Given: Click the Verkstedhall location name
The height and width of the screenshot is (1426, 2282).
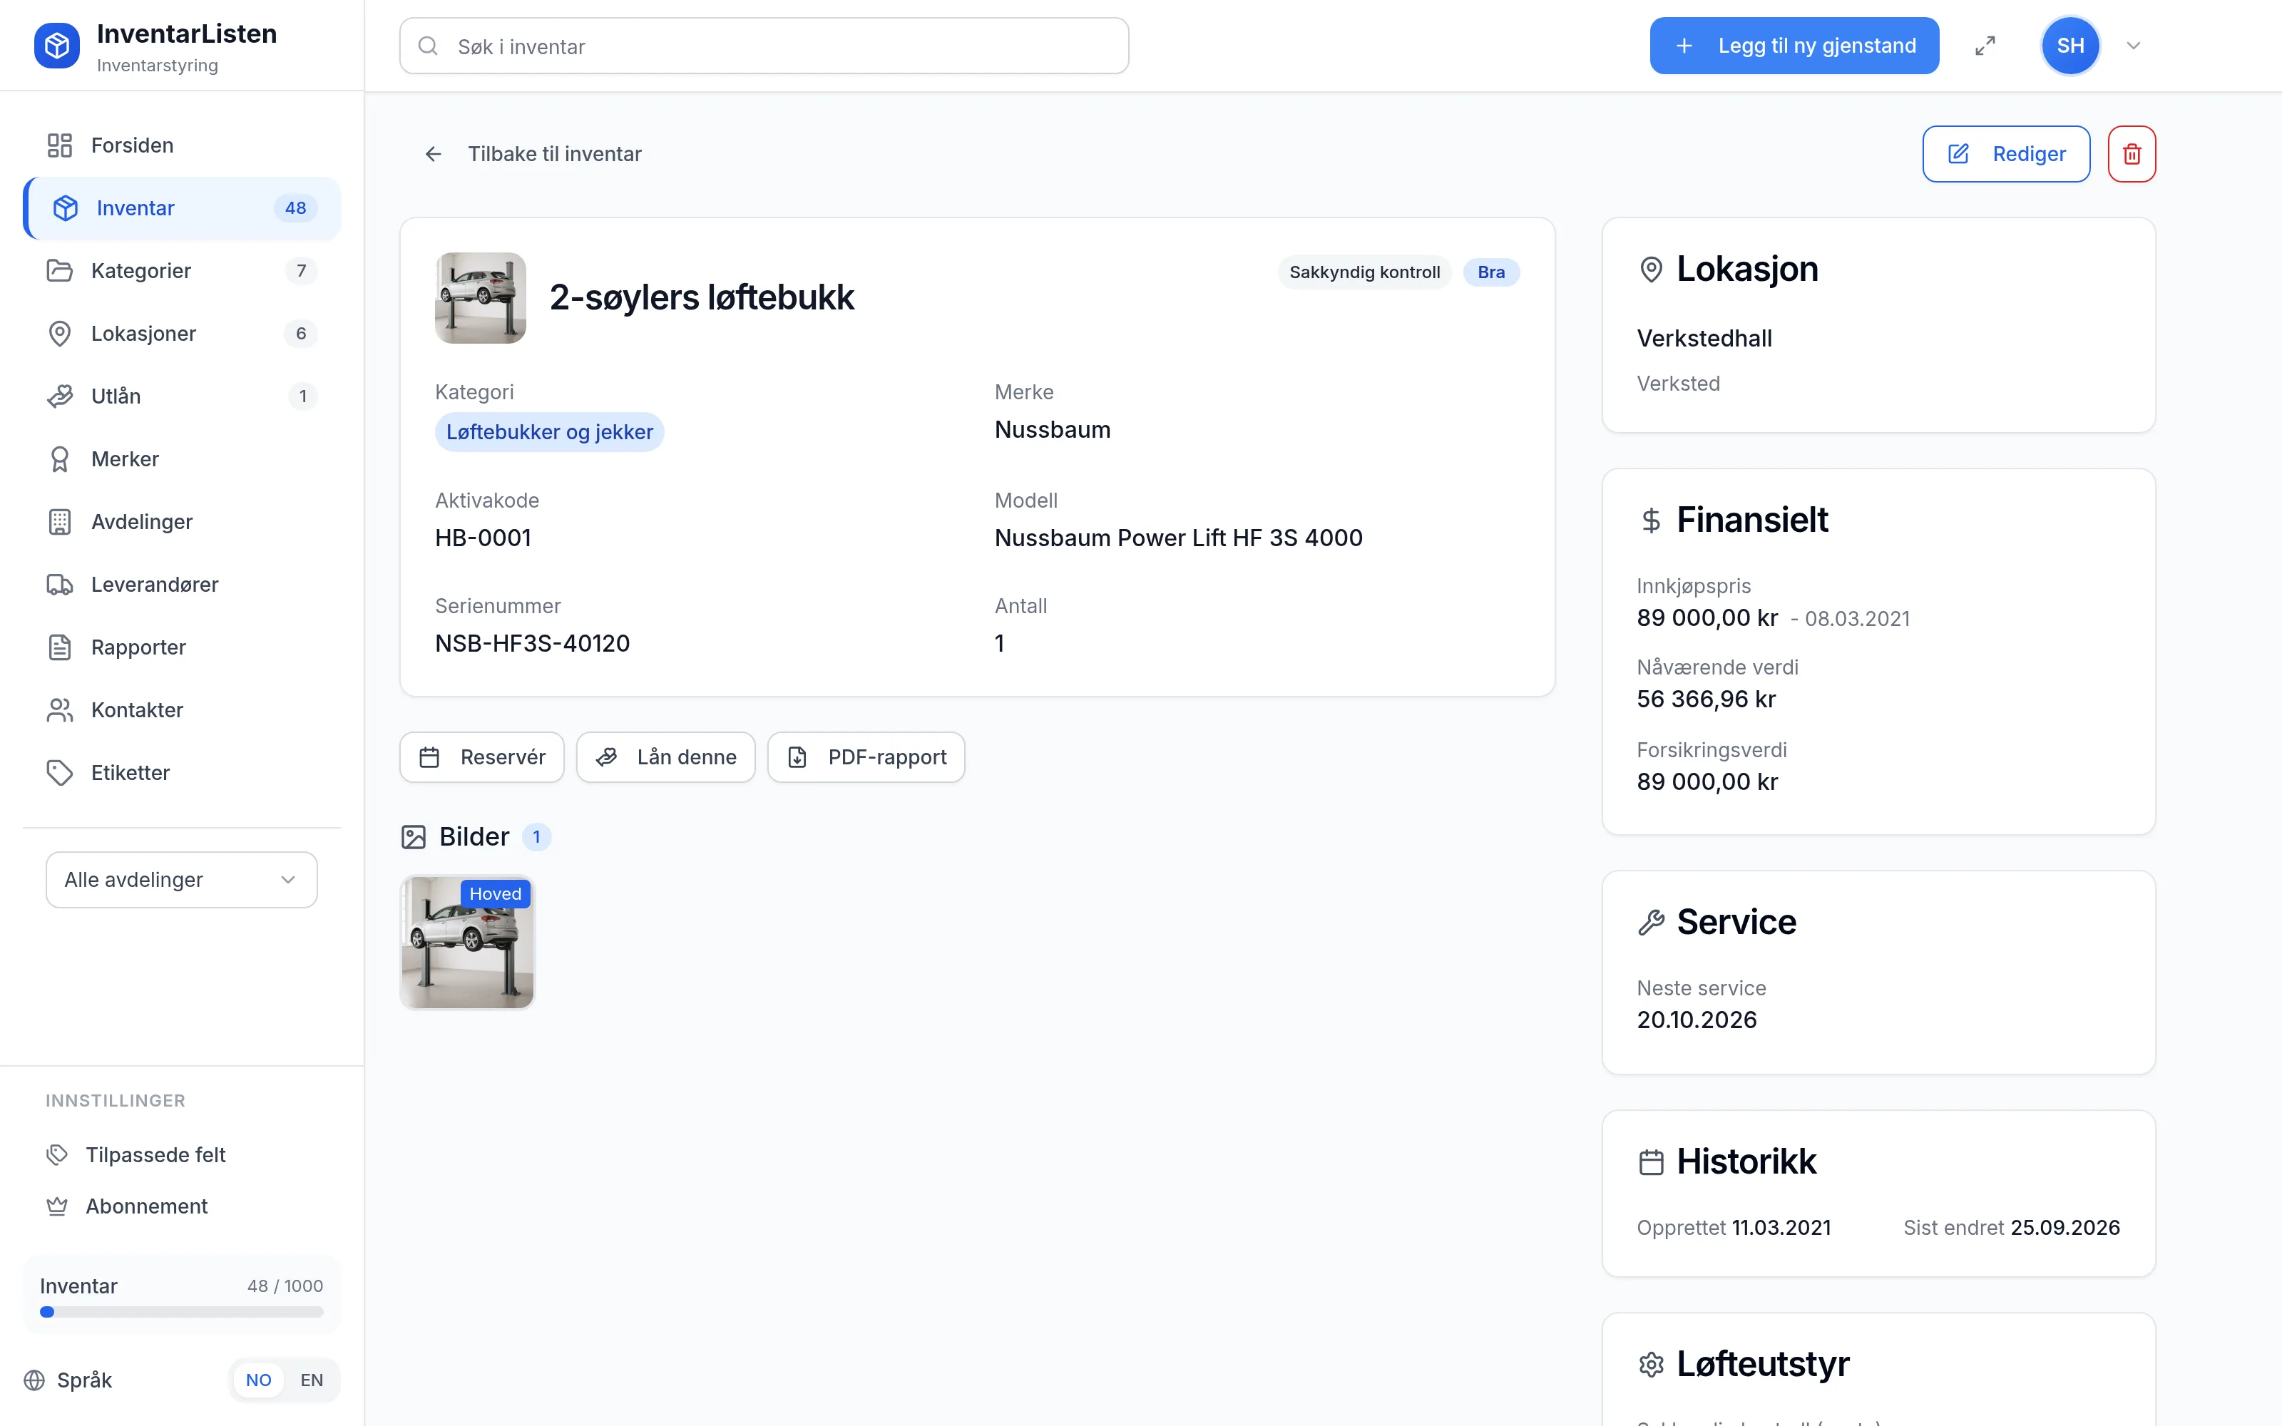Looking at the screenshot, I should pyautogui.click(x=1704, y=338).
